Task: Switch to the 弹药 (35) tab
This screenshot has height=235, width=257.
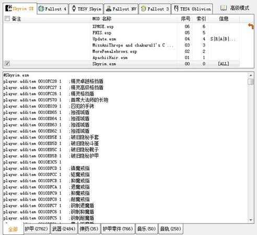Action: [89, 229]
